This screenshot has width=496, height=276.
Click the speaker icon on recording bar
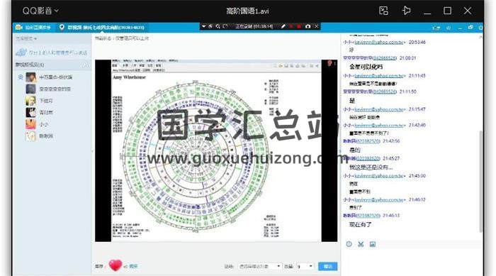(210, 26)
